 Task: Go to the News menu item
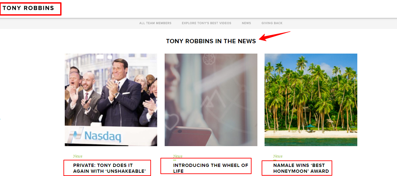(246, 23)
